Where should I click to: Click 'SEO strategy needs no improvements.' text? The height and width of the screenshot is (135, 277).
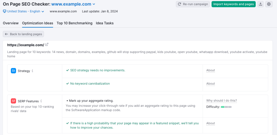pyautogui.click(x=98, y=70)
